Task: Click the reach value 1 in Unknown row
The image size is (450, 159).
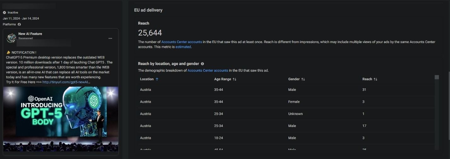Action: pos(363,114)
